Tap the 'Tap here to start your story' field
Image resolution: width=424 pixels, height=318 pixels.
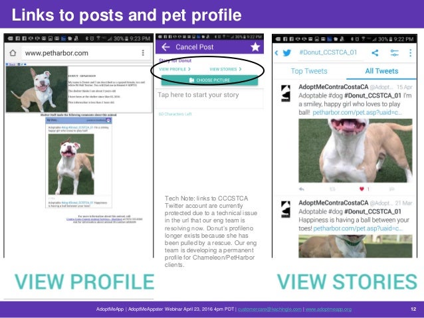209,98
